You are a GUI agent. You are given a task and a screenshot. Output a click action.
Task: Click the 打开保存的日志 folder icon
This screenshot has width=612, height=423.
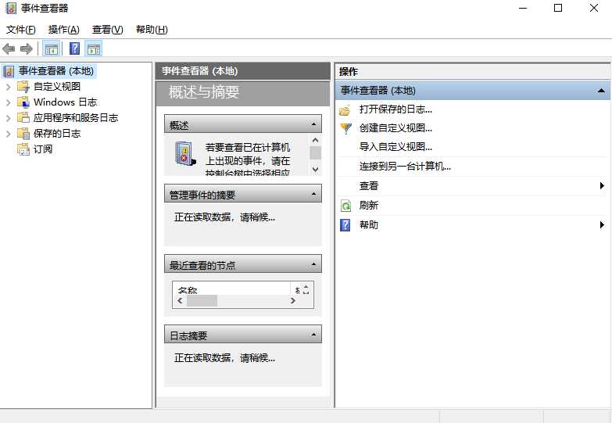coord(345,110)
